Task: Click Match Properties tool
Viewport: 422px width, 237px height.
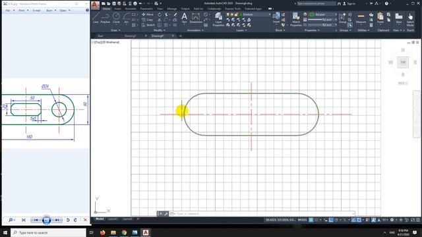Action: point(296,19)
